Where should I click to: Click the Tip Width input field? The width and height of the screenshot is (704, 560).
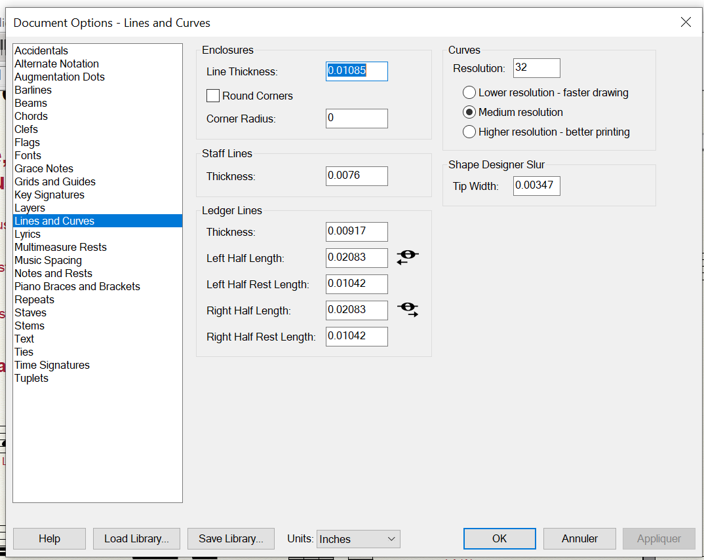coord(536,185)
